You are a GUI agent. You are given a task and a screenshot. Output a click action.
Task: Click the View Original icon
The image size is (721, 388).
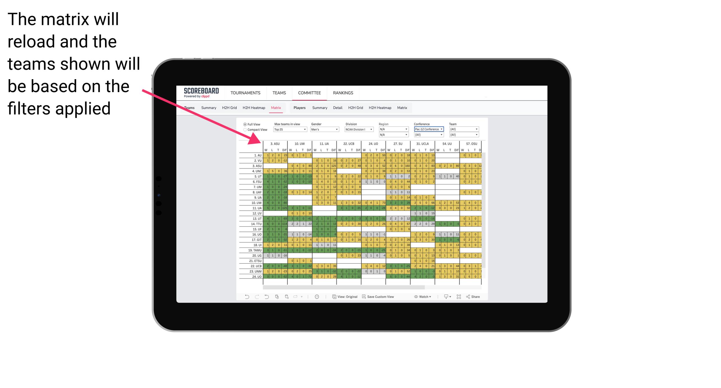(x=335, y=298)
